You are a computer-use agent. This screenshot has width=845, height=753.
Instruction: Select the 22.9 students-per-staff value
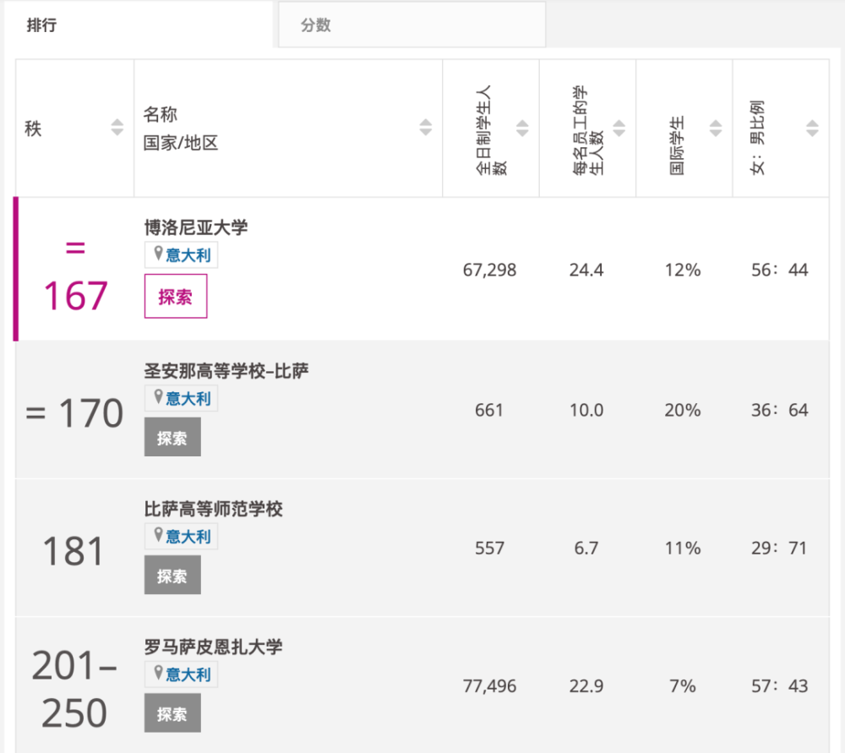point(586,686)
